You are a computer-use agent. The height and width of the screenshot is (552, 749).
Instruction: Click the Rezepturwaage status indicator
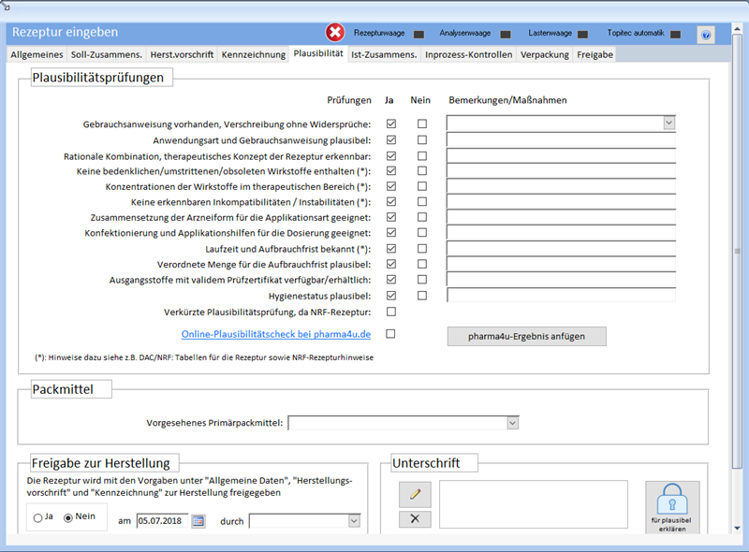point(419,35)
